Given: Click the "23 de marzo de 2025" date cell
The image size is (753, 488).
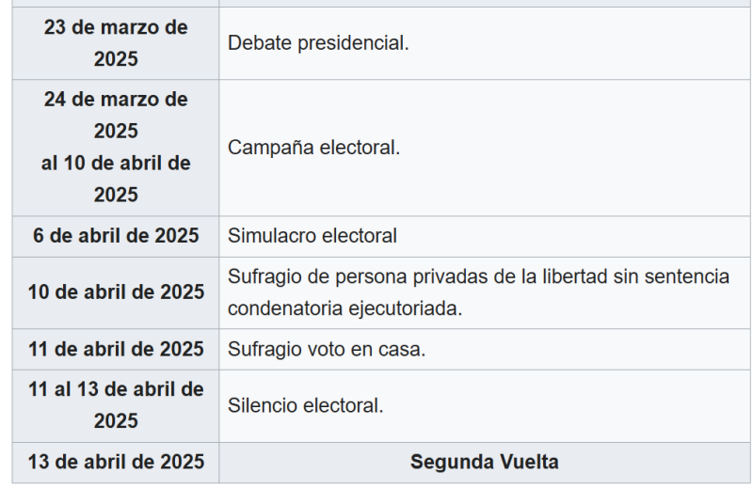Looking at the screenshot, I should pos(116,43).
